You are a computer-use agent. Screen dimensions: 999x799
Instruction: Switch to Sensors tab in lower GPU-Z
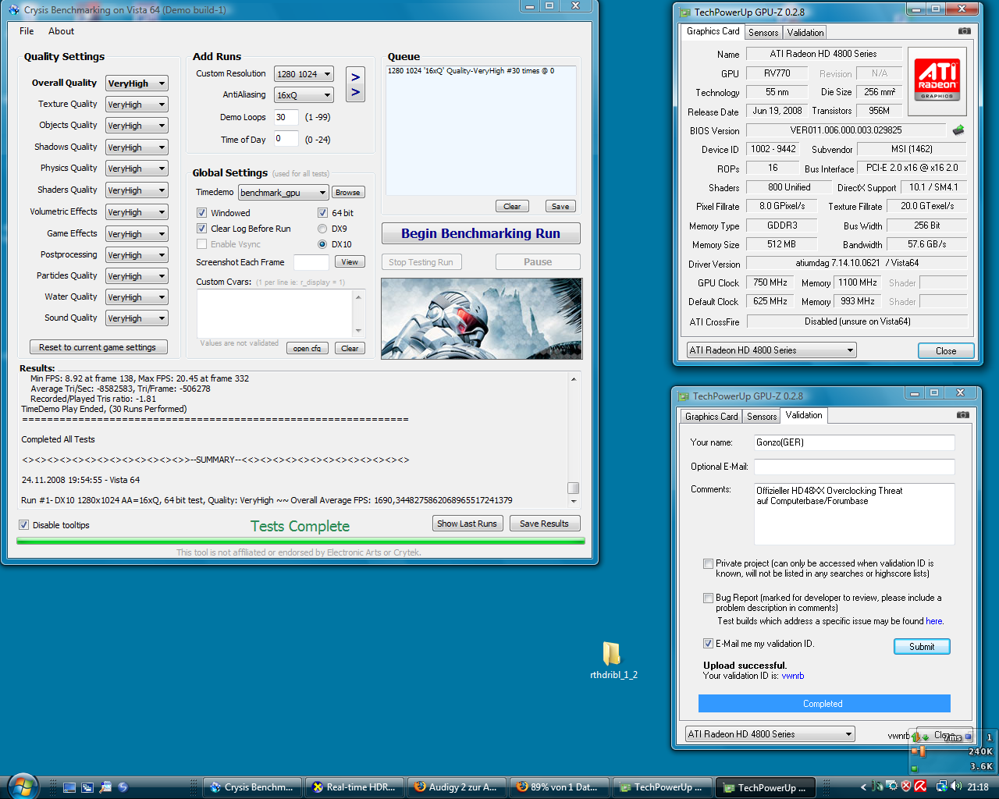(762, 417)
